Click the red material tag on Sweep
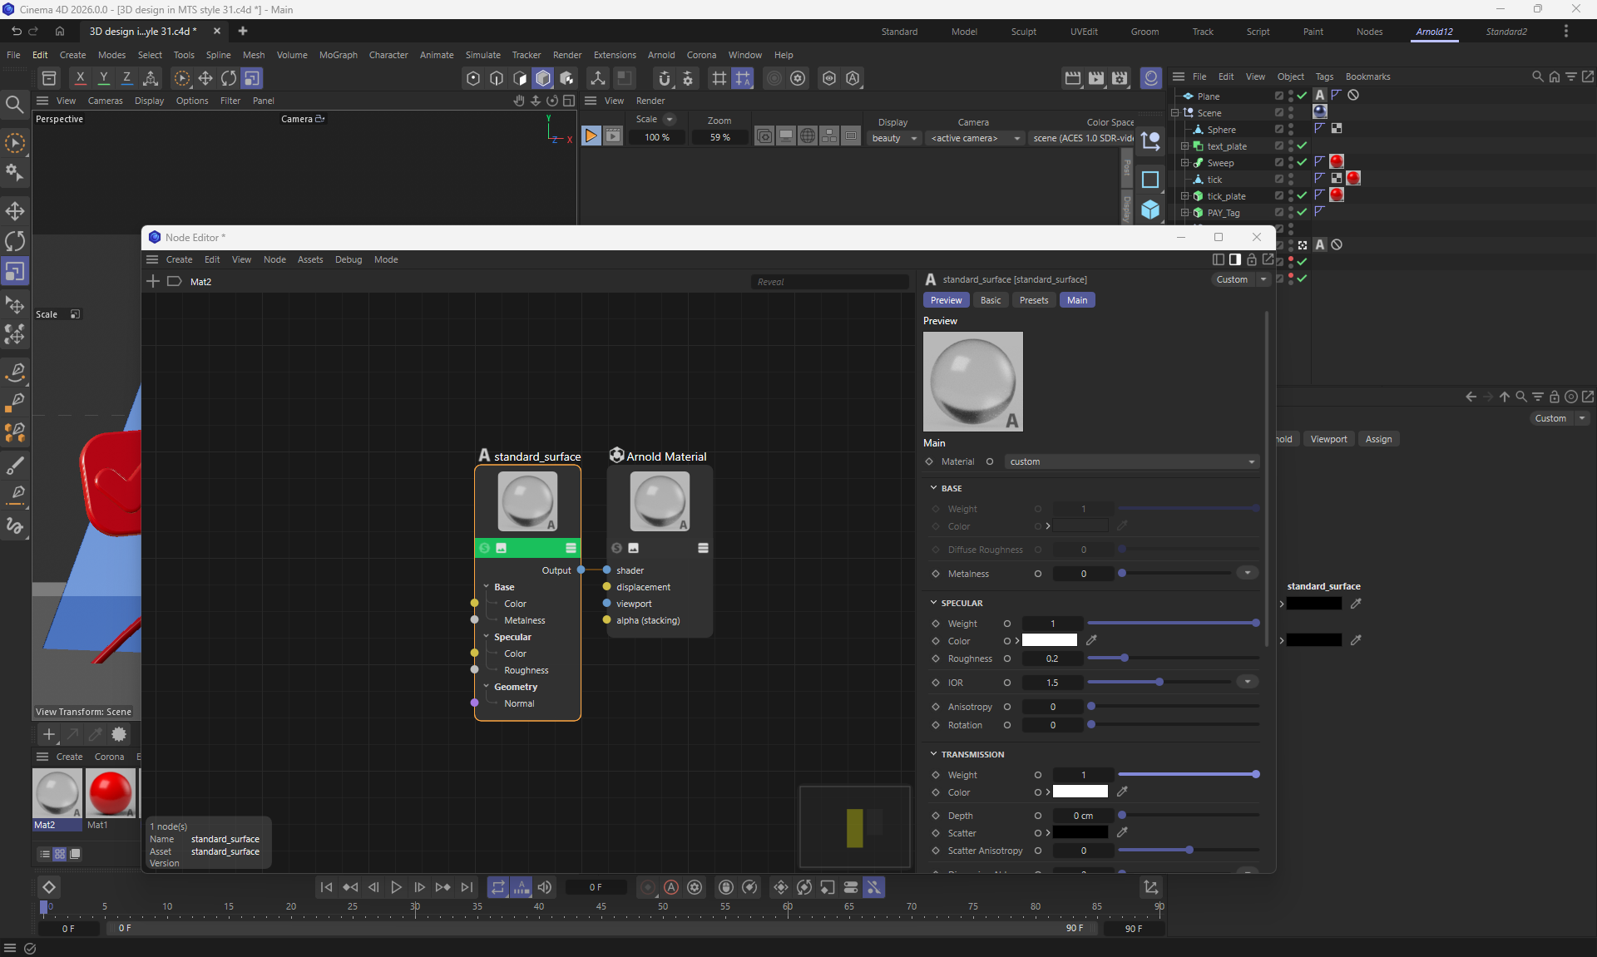Image resolution: width=1597 pixels, height=957 pixels. [x=1337, y=162]
